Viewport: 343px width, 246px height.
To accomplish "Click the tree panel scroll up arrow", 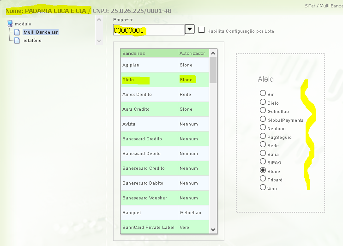I will [99, 20].
